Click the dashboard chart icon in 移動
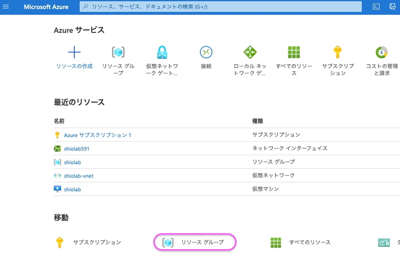This screenshot has width=400, height=257. tap(384, 242)
